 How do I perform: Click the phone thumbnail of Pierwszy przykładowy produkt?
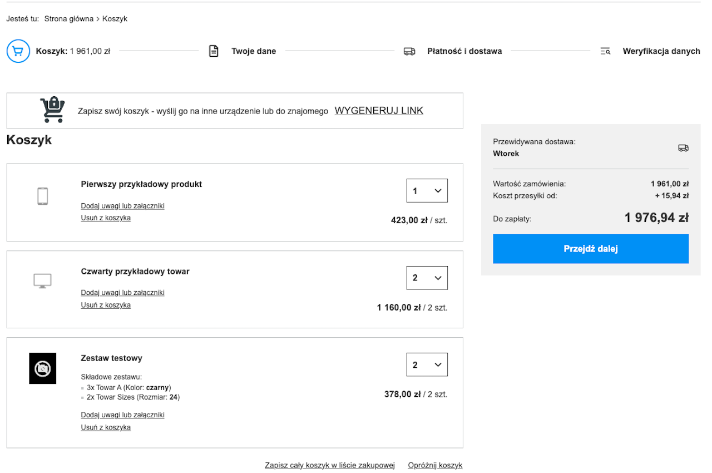pyautogui.click(x=43, y=196)
